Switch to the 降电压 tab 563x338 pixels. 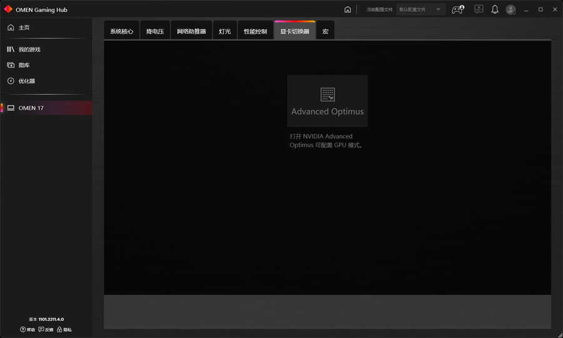tap(155, 31)
